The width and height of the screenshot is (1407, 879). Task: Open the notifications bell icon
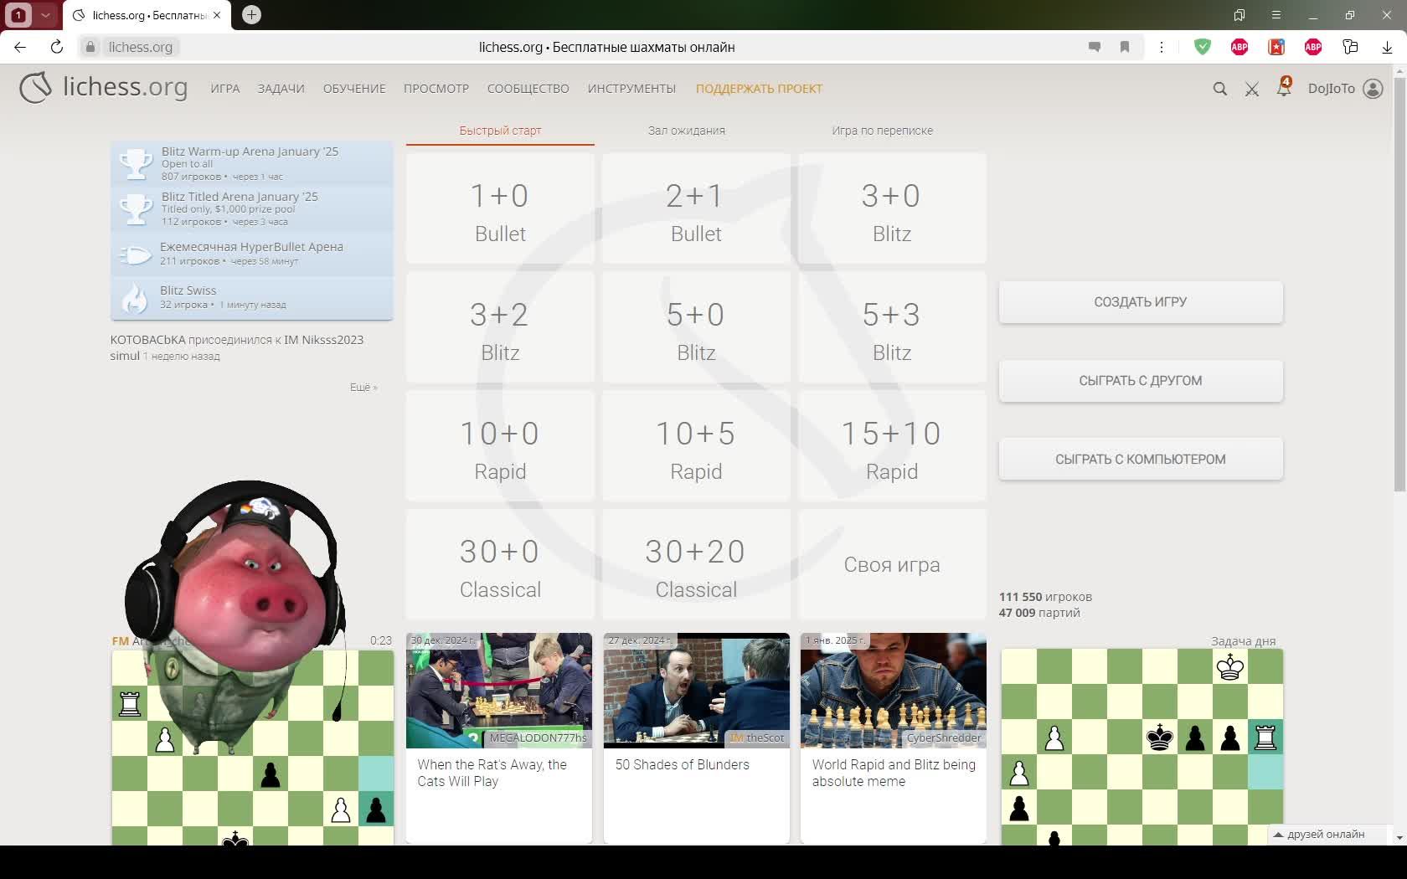pyautogui.click(x=1283, y=88)
